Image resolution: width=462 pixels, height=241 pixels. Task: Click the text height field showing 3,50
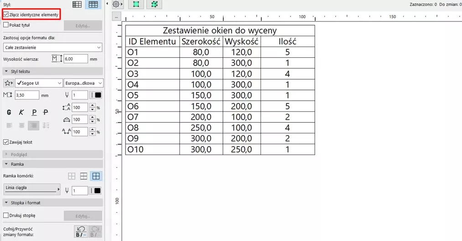pyautogui.click(x=27, y=95)
